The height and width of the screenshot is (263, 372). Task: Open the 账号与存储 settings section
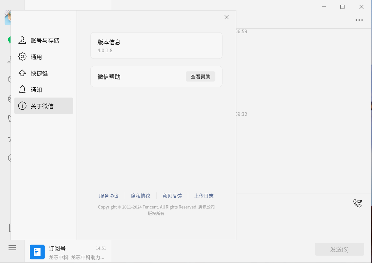point(44,41)
